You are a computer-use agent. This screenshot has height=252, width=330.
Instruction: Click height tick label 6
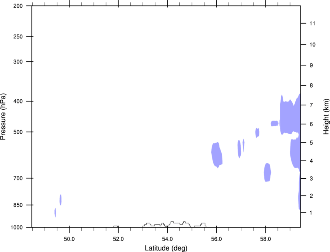[x=311, y=124]
